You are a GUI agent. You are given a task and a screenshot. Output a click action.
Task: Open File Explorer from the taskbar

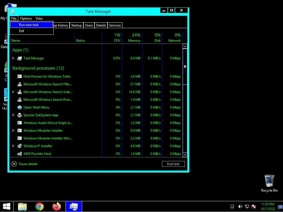pyautogui.click(x=22, y=206)
